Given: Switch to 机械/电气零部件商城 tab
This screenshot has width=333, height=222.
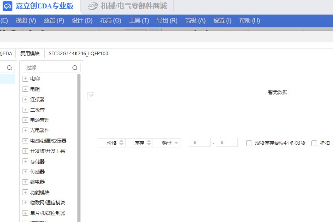Looking at the screenshot, I should click(x=127, y=6).
